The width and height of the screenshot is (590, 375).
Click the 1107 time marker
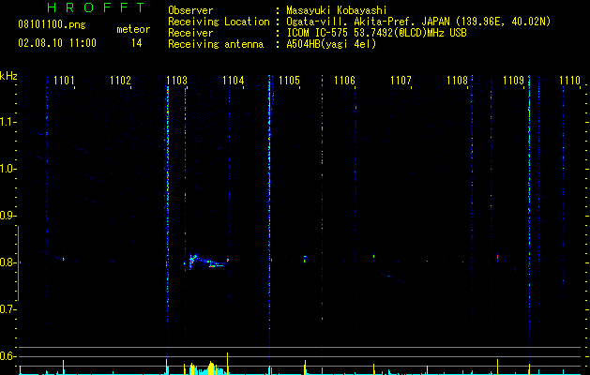[x=401, y=81]
